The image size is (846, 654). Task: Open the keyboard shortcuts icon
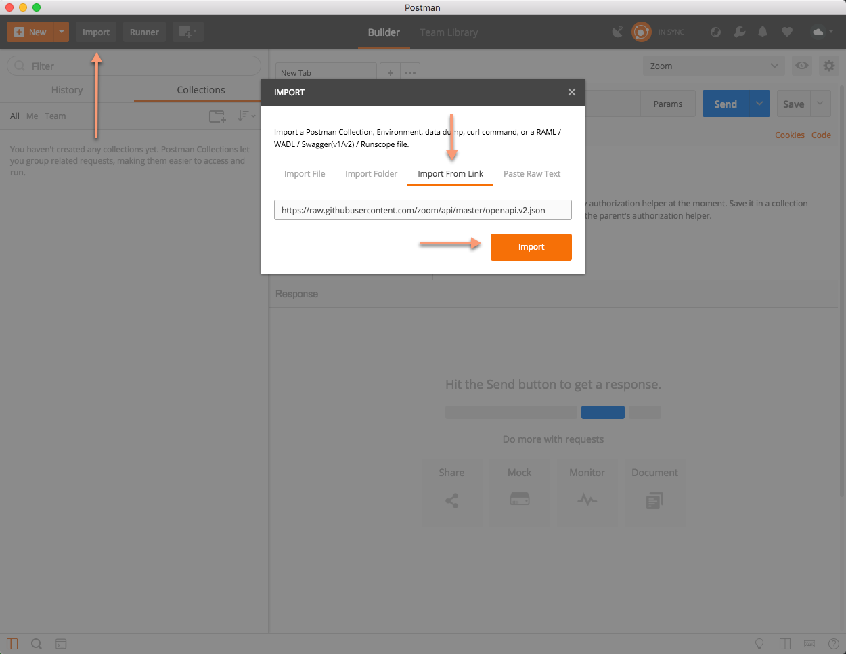tap(809, 644)
